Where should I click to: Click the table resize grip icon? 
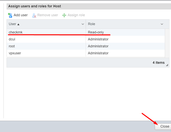click(x=167, y=65)
